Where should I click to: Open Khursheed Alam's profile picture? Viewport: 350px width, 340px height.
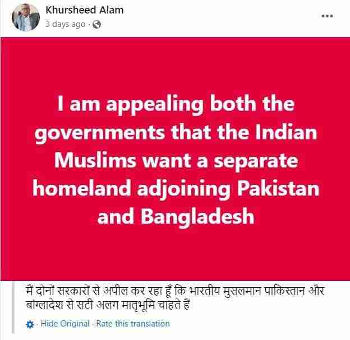coord(26,17)
